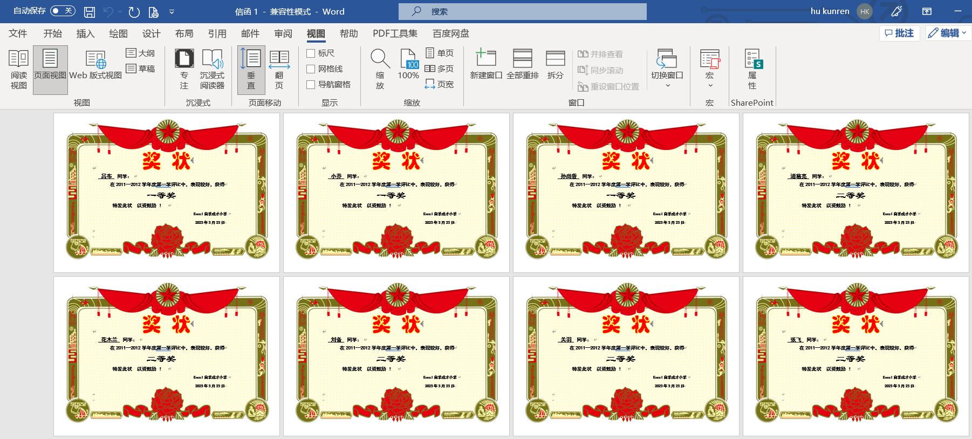
Task: Switch to Outline view
Action: [x=140, y=53]
